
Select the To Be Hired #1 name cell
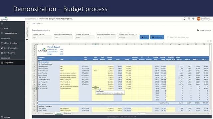49,86
